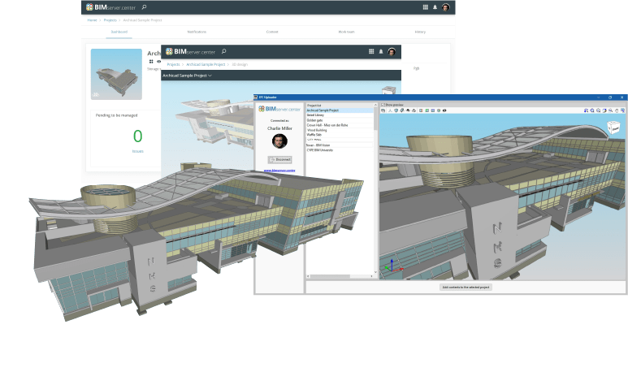The width and height of the screenshot is (628, 372).
Task: Select Wood Building in the project list
Action: pos(340,130)
